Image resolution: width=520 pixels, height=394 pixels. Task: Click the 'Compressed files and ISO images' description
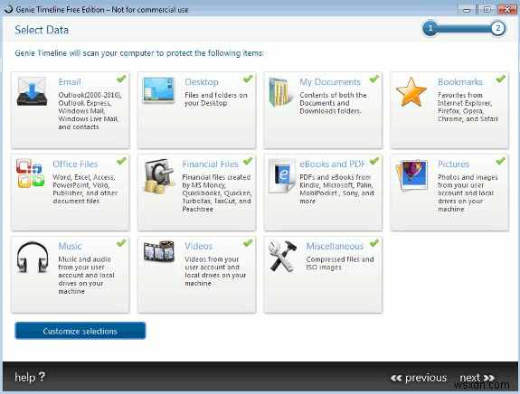tap(340, 263)
